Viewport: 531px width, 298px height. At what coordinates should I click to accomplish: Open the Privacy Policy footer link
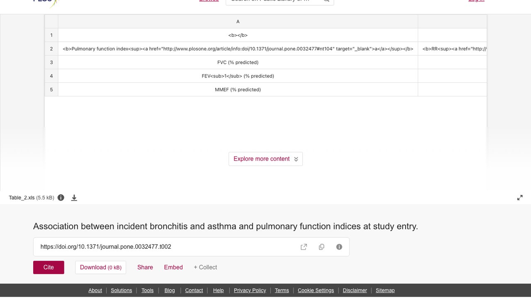pyautogui.click(x=250, y=291)
